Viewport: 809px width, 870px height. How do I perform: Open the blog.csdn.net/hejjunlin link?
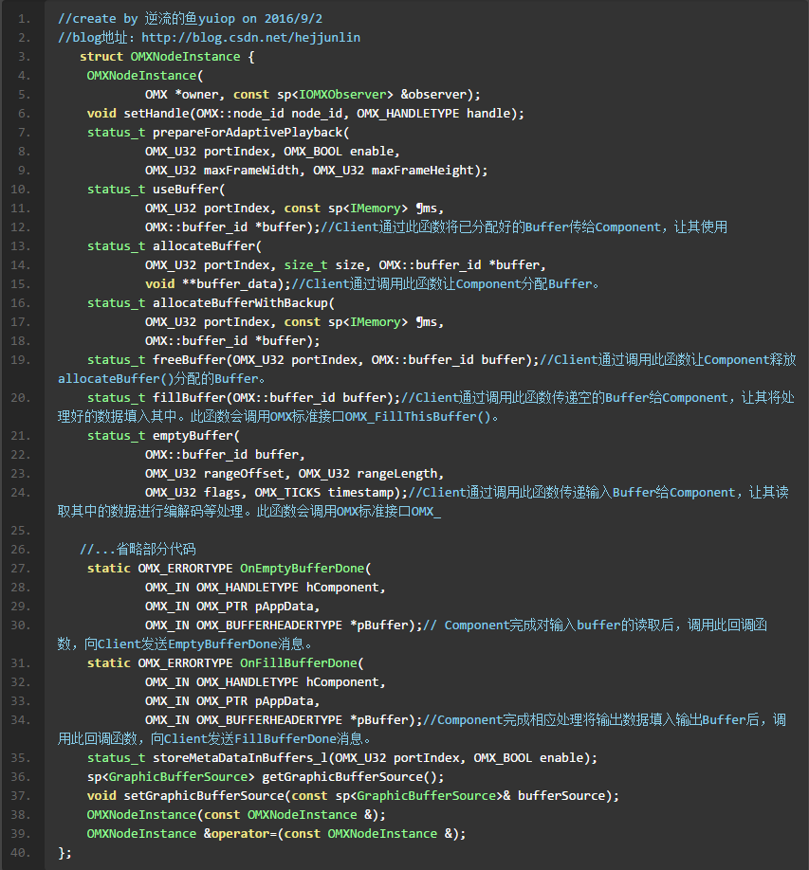click(251, 38)
